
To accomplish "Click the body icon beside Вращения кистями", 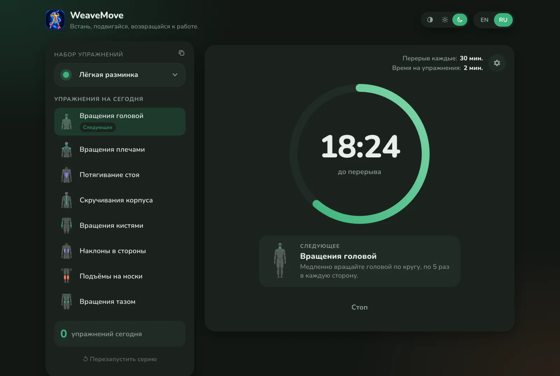I will click(x=66, y=226).
